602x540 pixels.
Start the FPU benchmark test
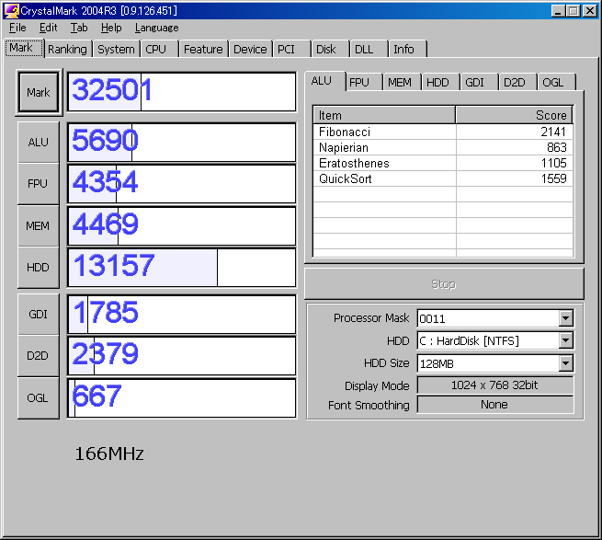point(38,184)
